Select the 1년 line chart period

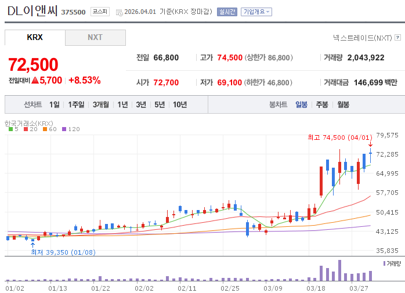point(122,104)
